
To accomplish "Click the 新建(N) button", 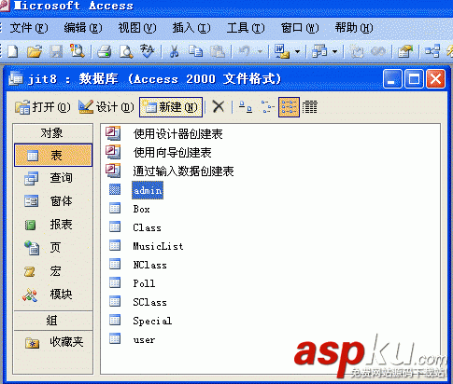I will 171,107.
